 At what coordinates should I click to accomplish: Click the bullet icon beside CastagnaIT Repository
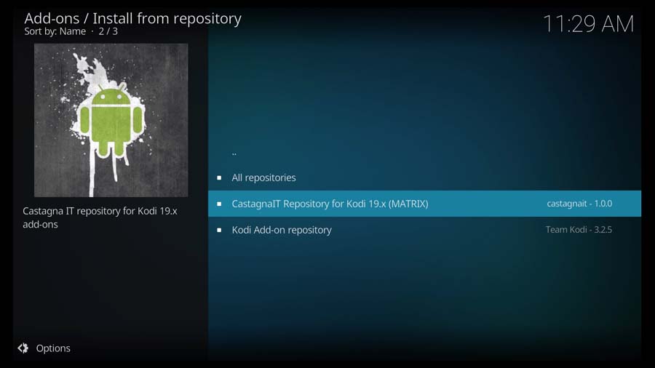[x=219, y=204]
